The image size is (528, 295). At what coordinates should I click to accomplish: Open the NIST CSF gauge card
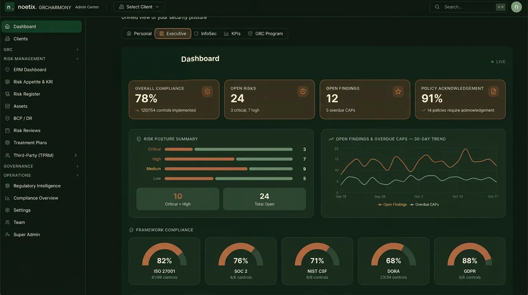[x=317, y=261]
